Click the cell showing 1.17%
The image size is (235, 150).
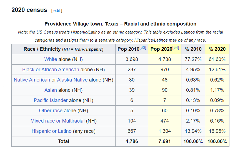coord(217,90)
